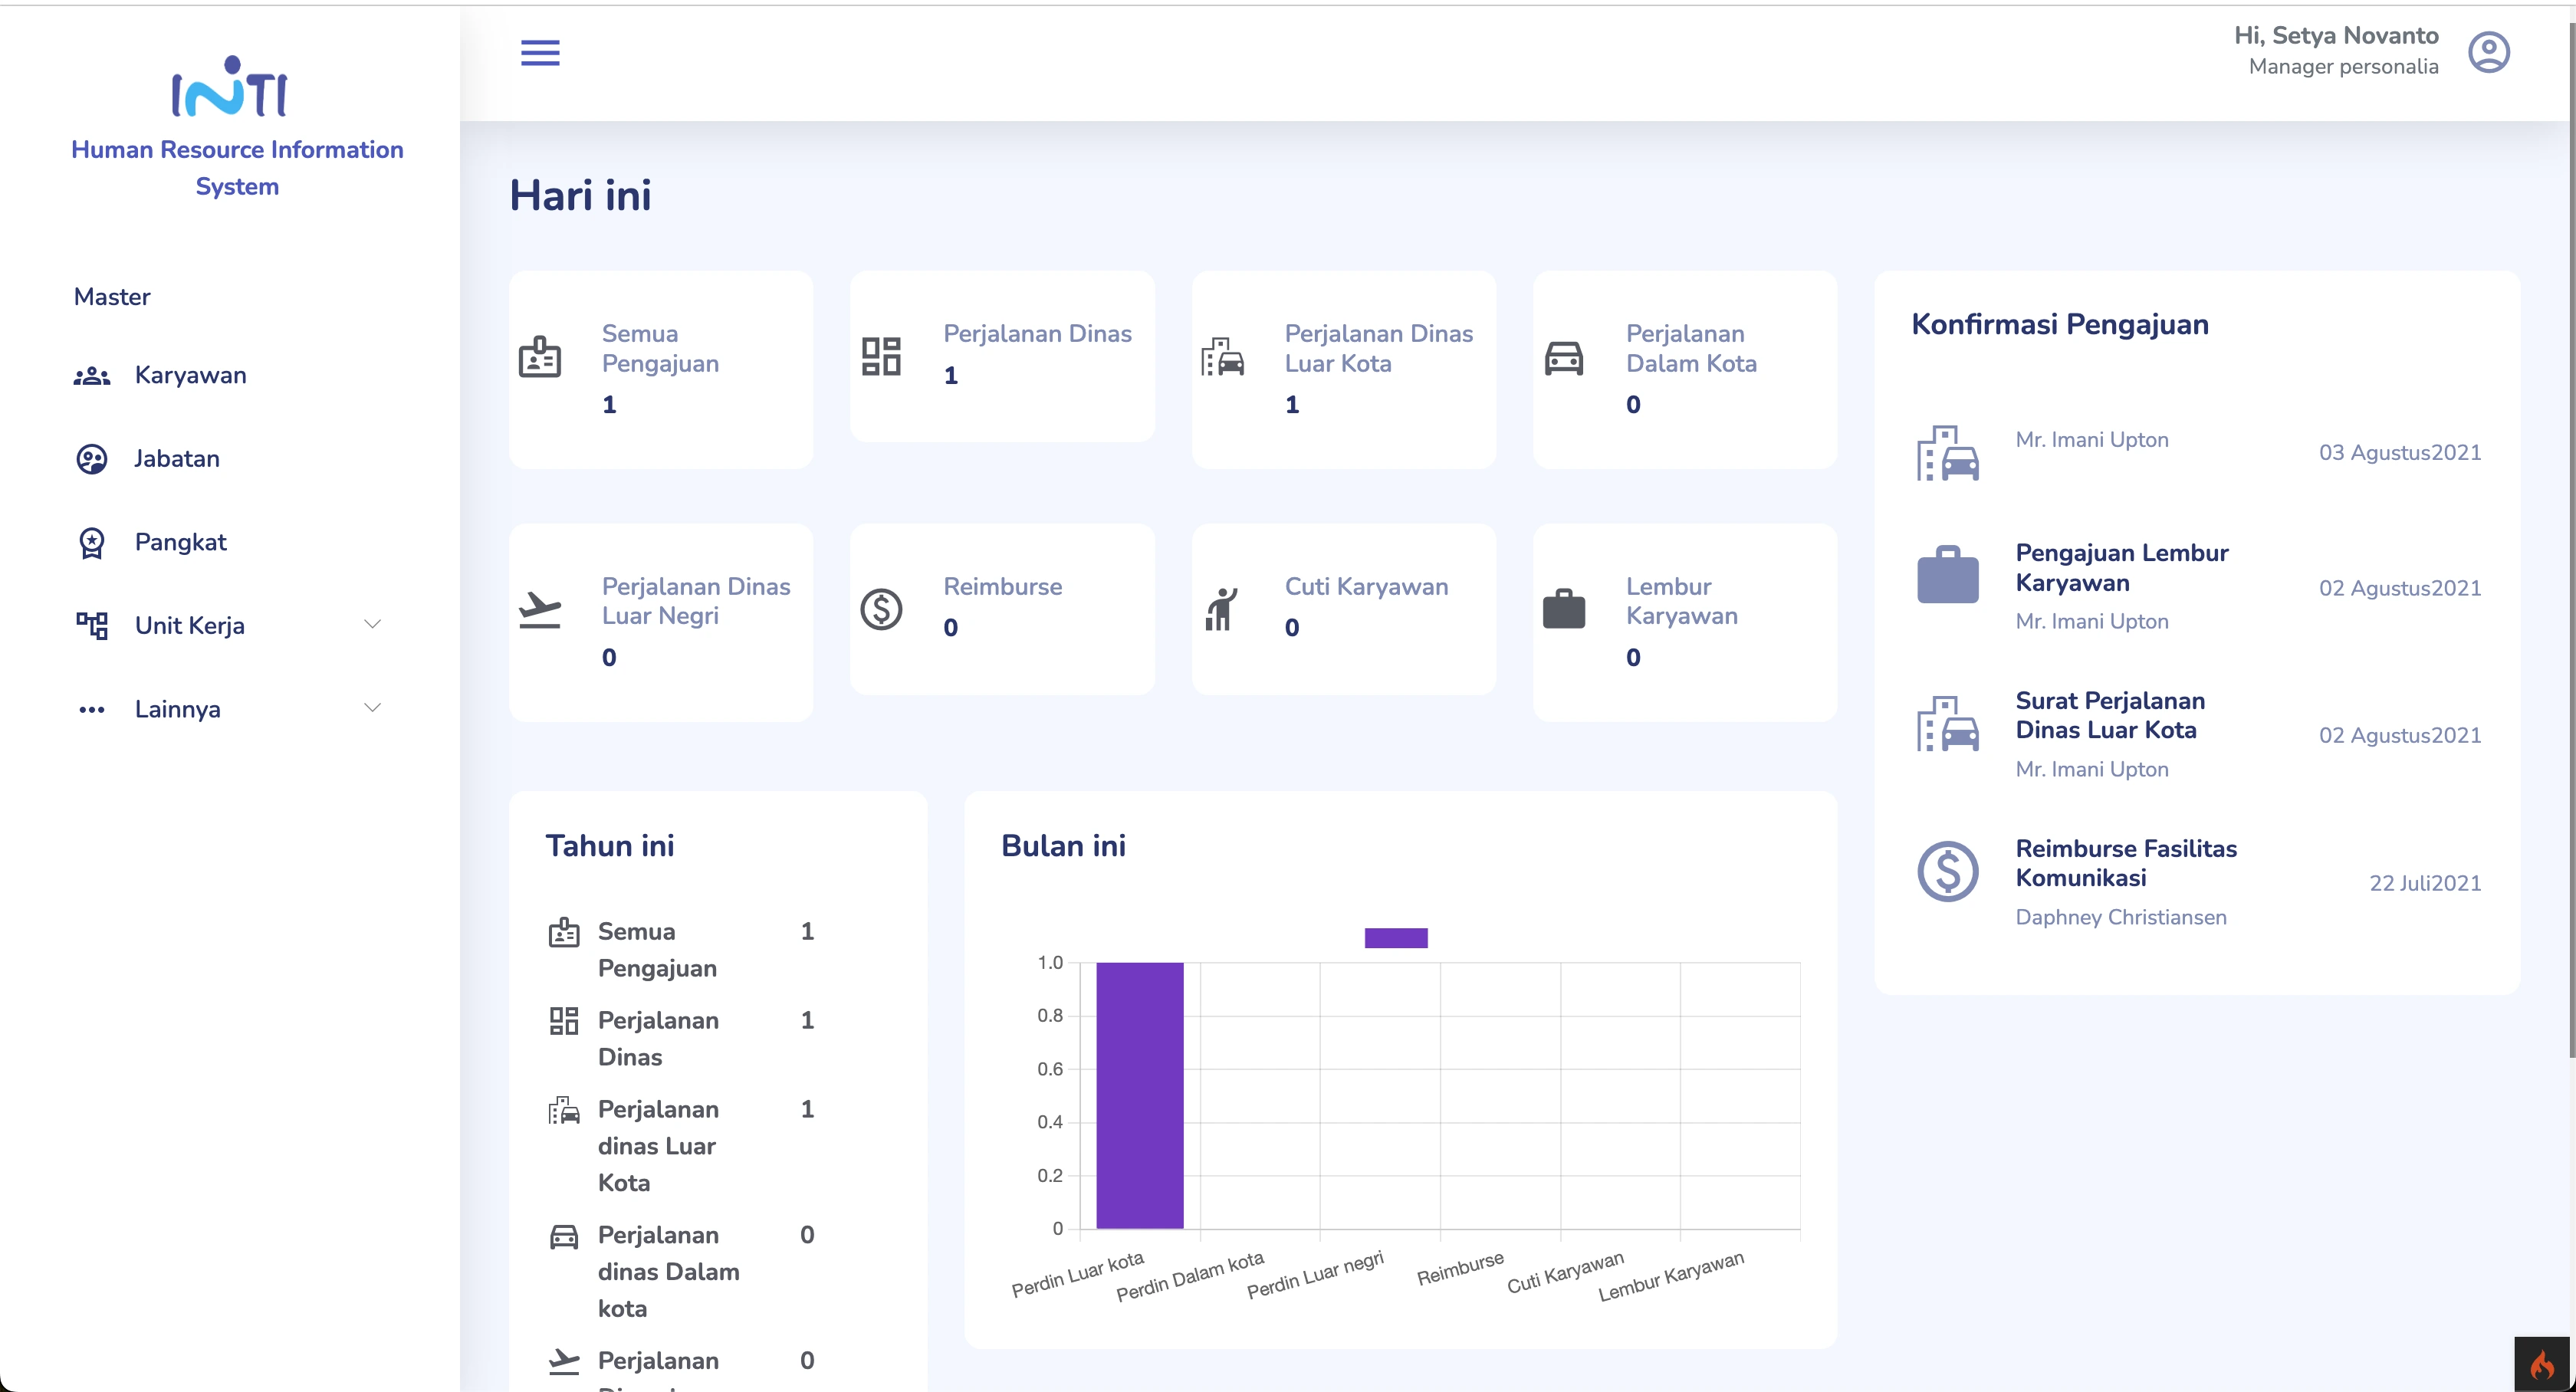2576x1392 pixels.
Task: Click Tahun ini Perjalanan dinas Luar Kota icon
Action: pos(564,1110)
